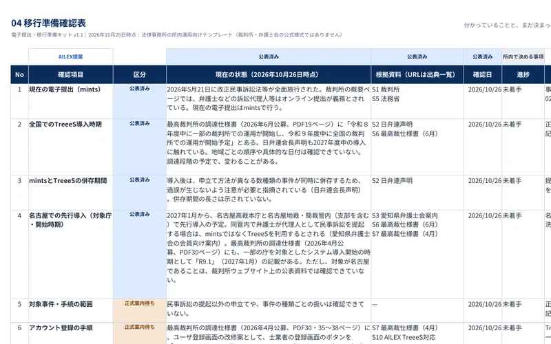
Task: Click the subtitle line starting "電子提出・移行準備キット v1.1"
Action: (x=177, y=35)
